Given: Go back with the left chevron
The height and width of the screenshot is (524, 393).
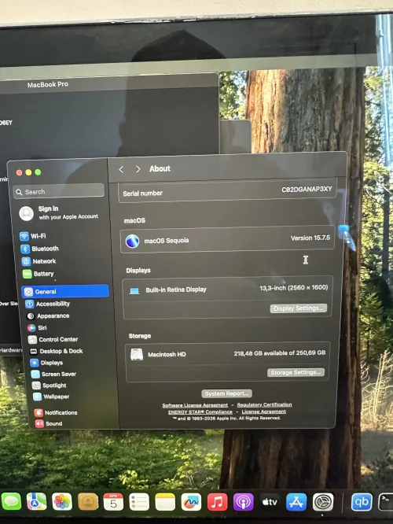Looking at the screenshot, I should click(x=121, y=169).
